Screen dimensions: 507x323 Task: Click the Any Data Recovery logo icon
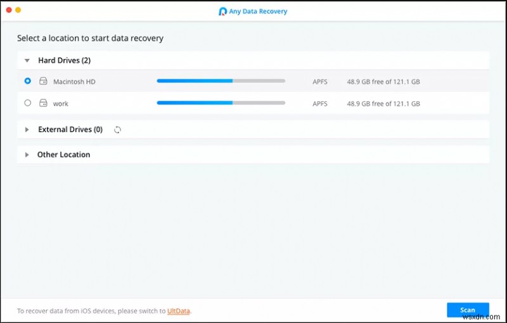pos(223,11)
